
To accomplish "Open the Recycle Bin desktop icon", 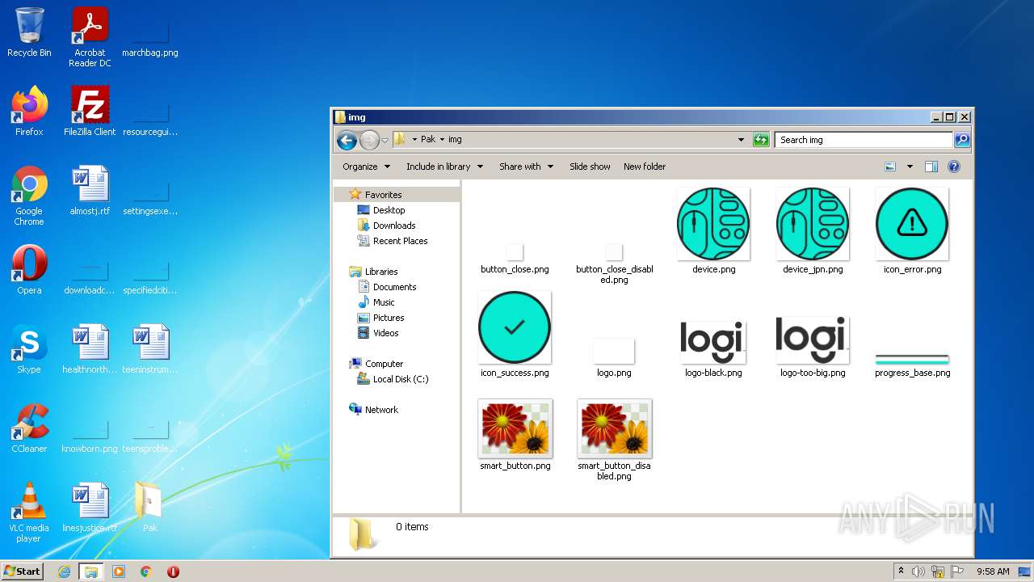I will [29, 32].
